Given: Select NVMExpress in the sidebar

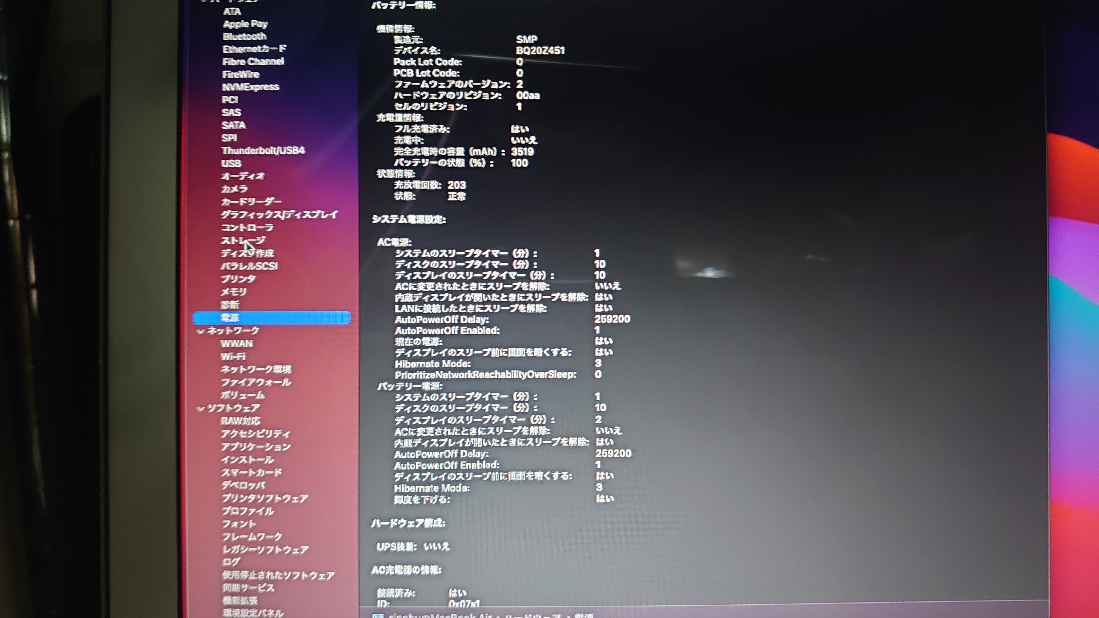Looking at the screenshot, I should click(250, 87).
